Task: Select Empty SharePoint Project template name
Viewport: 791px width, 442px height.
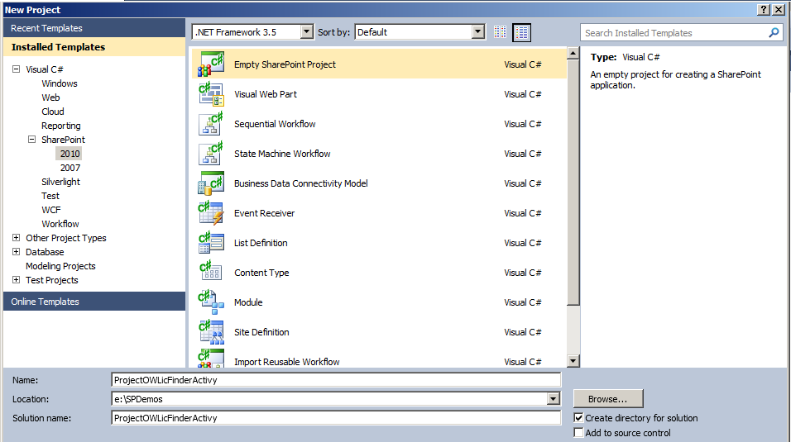Action: [x=285, y=64]
